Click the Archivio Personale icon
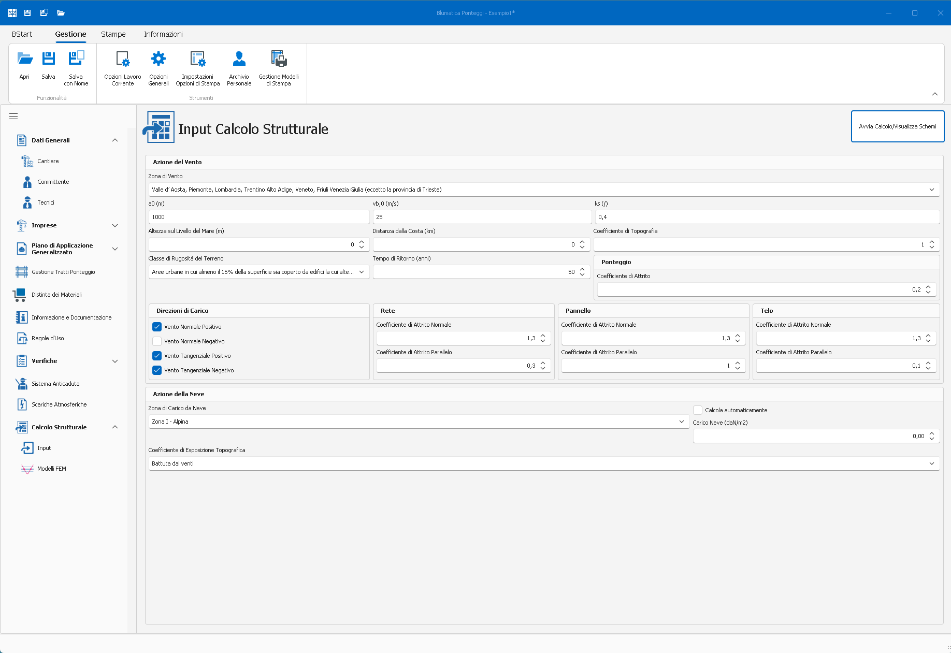 click(x=239, y=59)
